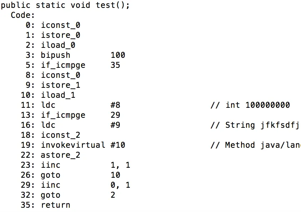This screenshot has height=212, width=301.
Task: Click the 'invokevirtual' instruction at offset 19
Action: (x=73, y=145)
